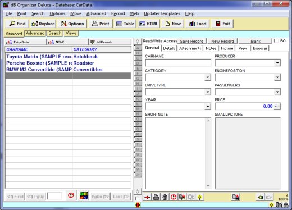Click the save document icon in yellow bar
Viewport: 292px width, 210px height.
click(235, 197)
